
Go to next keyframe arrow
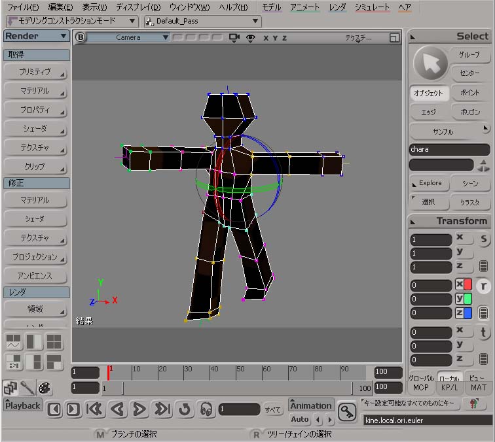click(330, 420)
